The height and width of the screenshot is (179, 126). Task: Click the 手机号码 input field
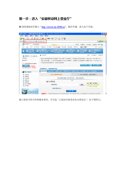pyautogui.click(x=32, y=58)
